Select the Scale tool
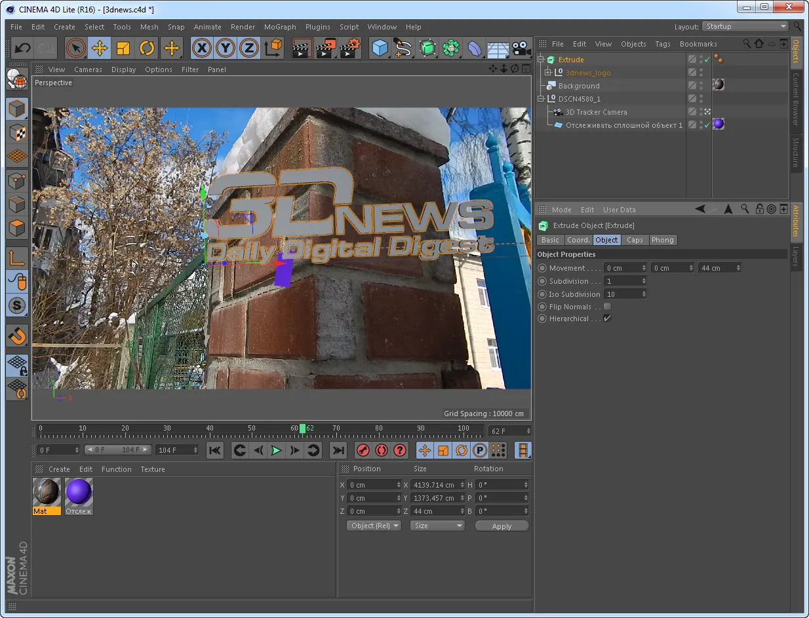Image resolution: width=809 pixels, height=618 pixels. coord(123,48)
